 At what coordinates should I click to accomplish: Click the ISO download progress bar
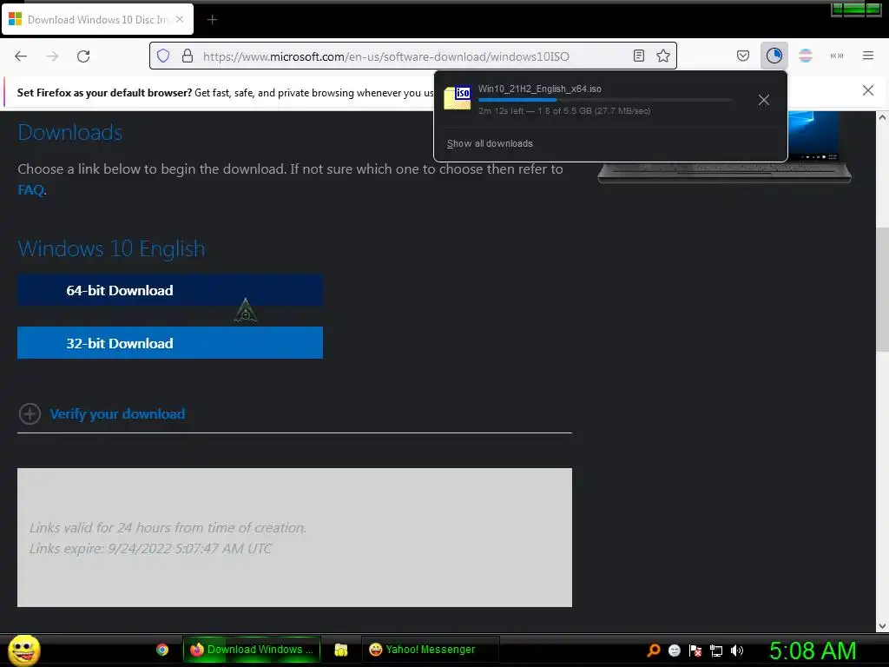click(605, 100)
